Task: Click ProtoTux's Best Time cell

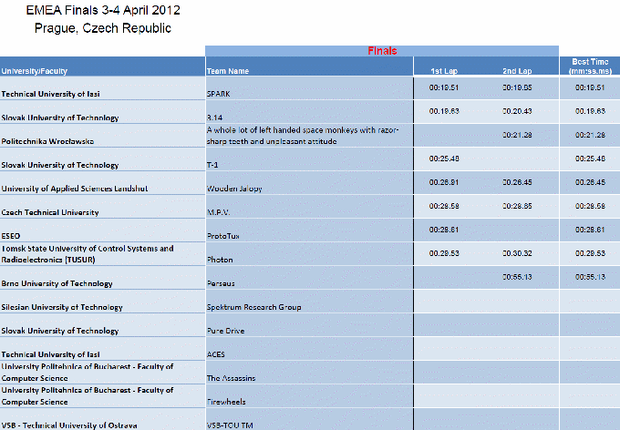Action: 590,230
